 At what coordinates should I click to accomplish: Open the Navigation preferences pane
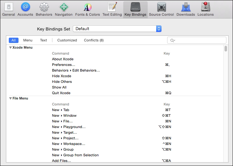point(64,9)
